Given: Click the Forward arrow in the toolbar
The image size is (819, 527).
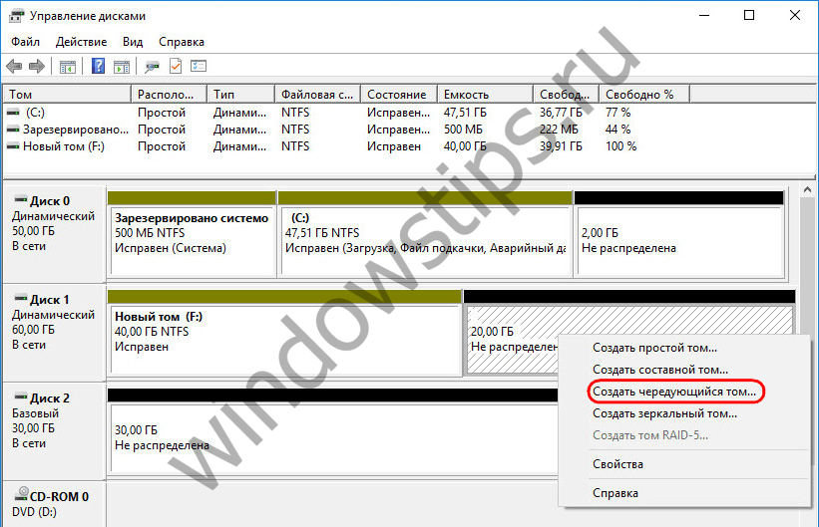Looking at the screenshot, I should pyautogui.click(x=36, y=67).
